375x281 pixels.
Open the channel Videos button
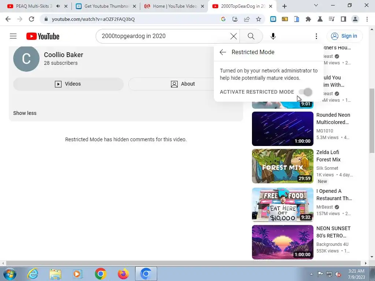point(68,84)
